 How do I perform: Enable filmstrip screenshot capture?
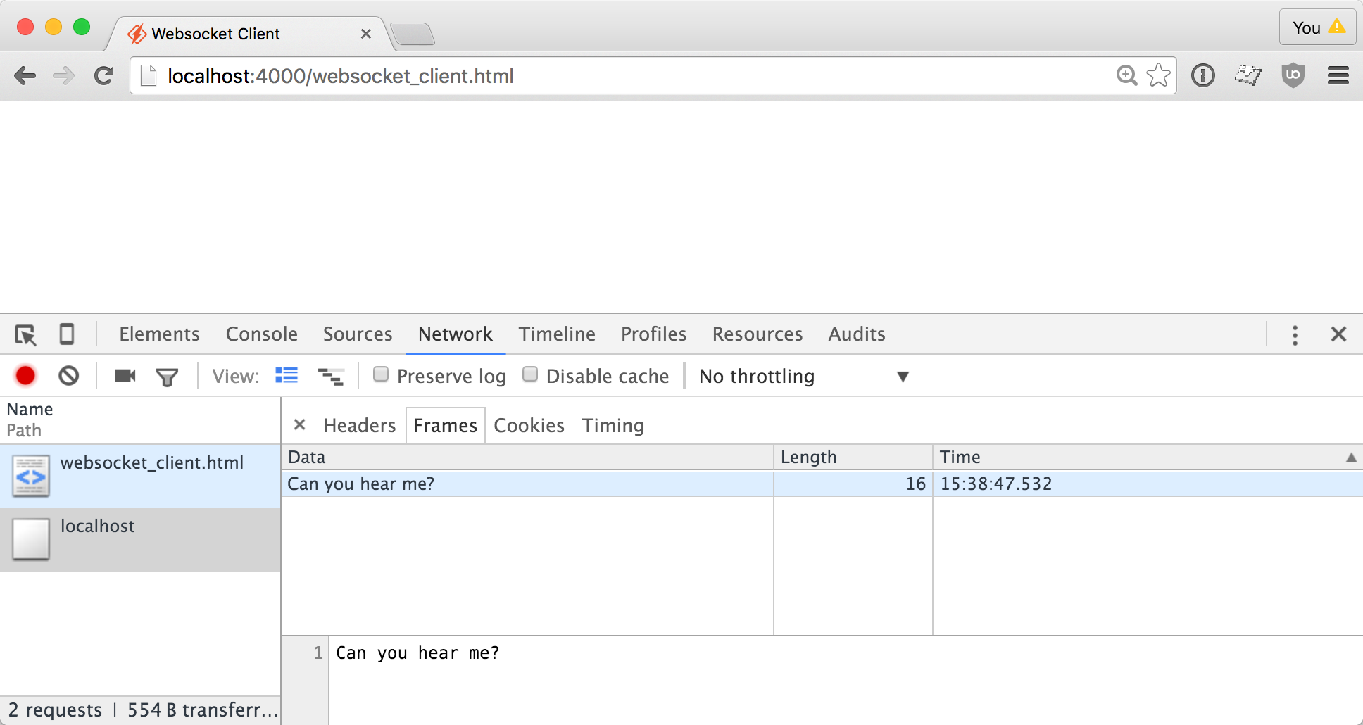coord(124,375)
